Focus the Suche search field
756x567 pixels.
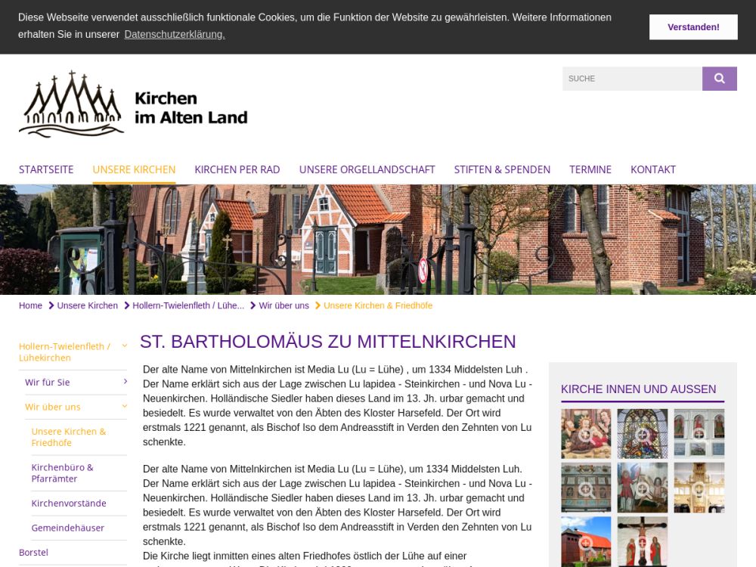631,79
